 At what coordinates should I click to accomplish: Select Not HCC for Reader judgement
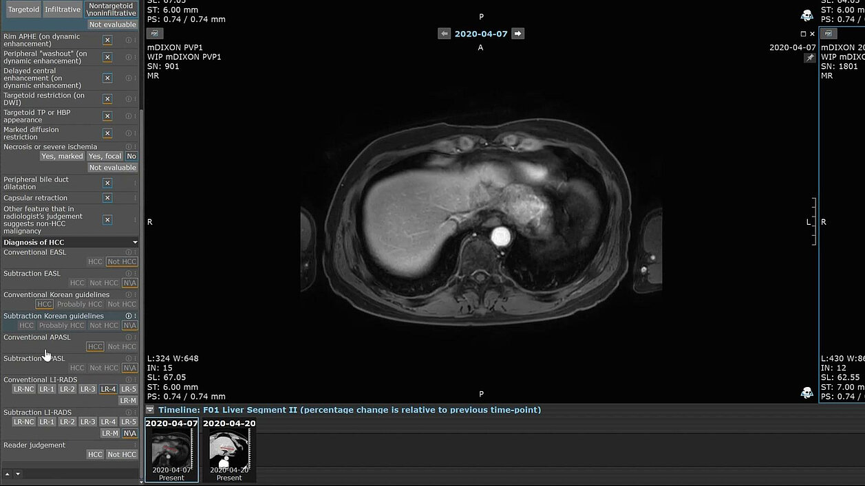[x=122, y=454]
